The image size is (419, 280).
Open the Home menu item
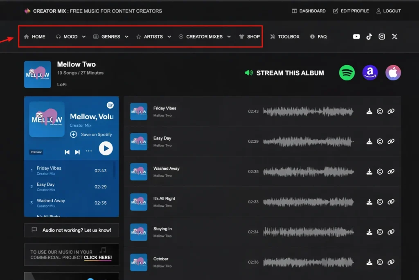[34, 36]
